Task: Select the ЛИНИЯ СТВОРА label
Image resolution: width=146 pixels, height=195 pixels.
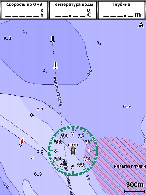Action: (57, 91)
